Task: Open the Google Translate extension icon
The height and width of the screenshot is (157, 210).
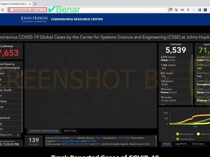Action: (176, 10)
